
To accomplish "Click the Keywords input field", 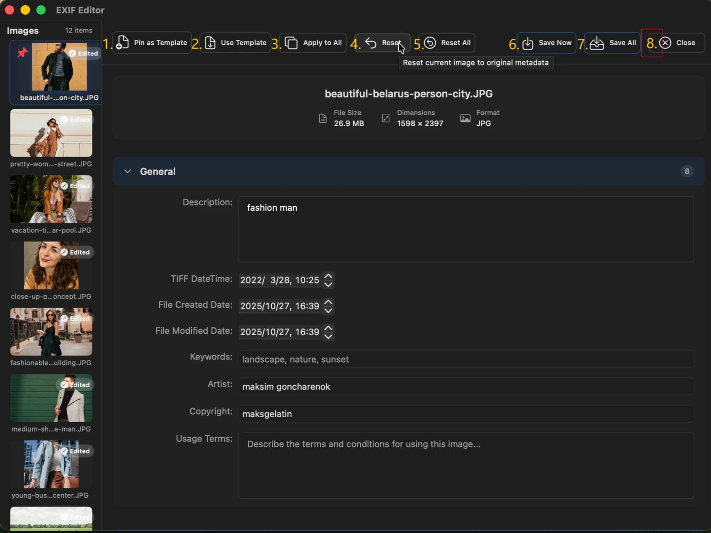I will click(x=466, y=359).
